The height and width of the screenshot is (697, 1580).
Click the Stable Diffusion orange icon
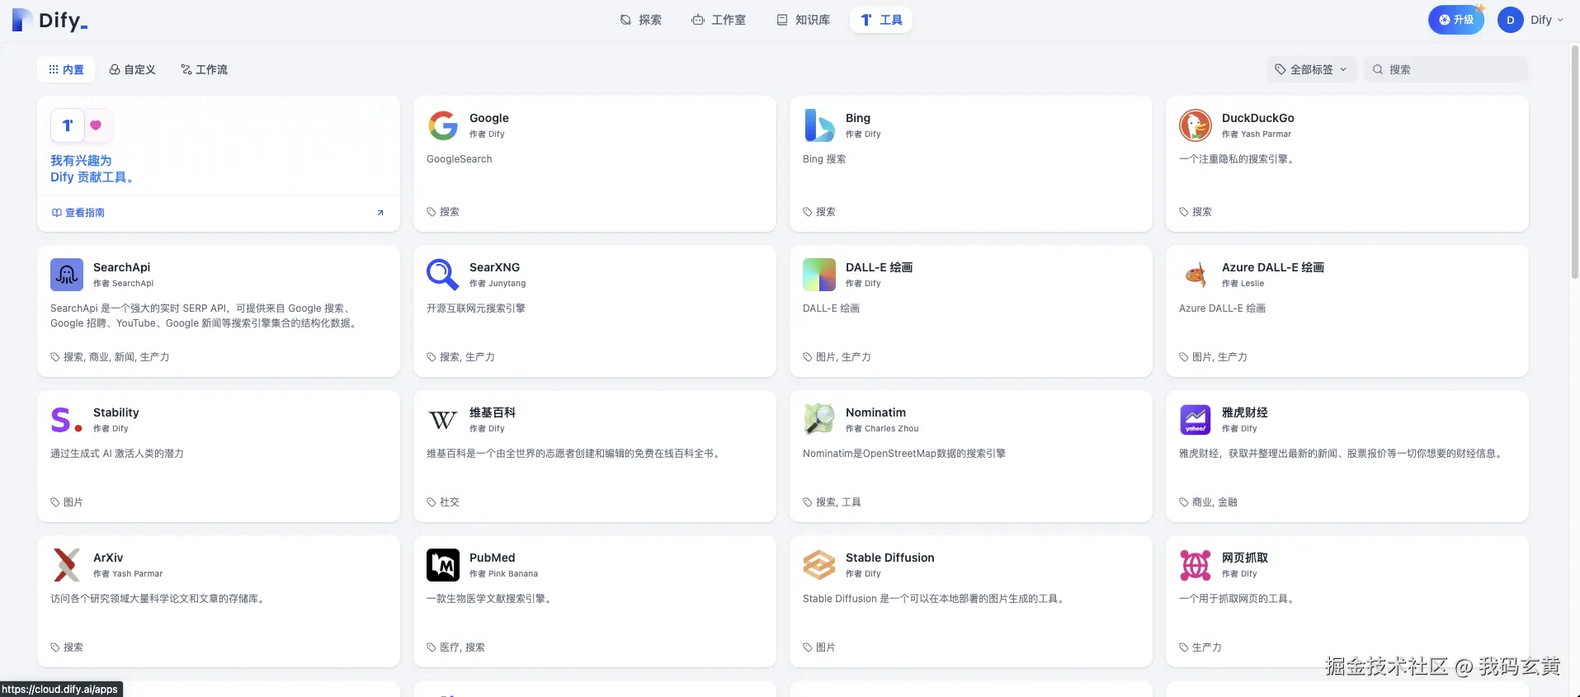(x=819, y=565)
